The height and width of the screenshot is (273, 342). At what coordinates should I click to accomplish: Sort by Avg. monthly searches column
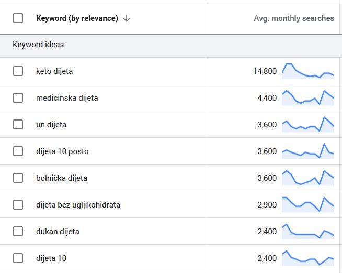tap(293, 18)
